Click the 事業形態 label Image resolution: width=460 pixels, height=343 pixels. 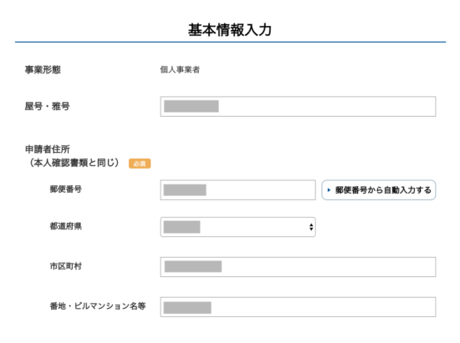pos(43,69)
